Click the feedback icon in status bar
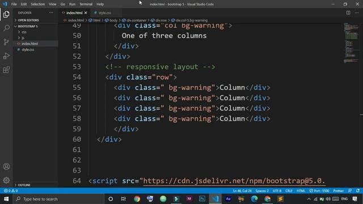 [x=350, y=191]
